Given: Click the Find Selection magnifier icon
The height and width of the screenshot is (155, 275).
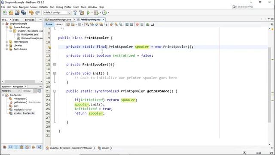Looking at the screenshot, I should [87, 25].
